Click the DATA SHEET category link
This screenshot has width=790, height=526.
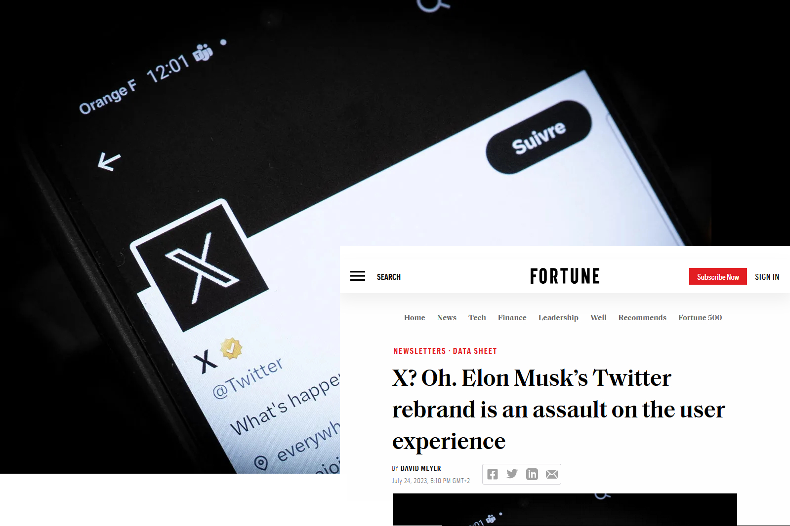[x=475, y=351]
